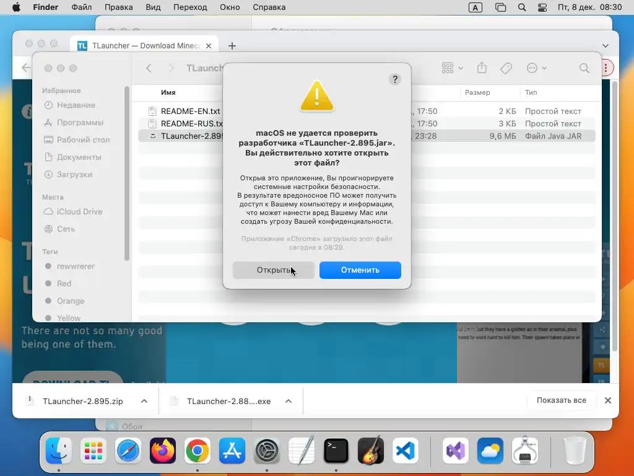Sort by the Размер column header
The width and height of the screenshot is (634, 476).
(477, 92)
